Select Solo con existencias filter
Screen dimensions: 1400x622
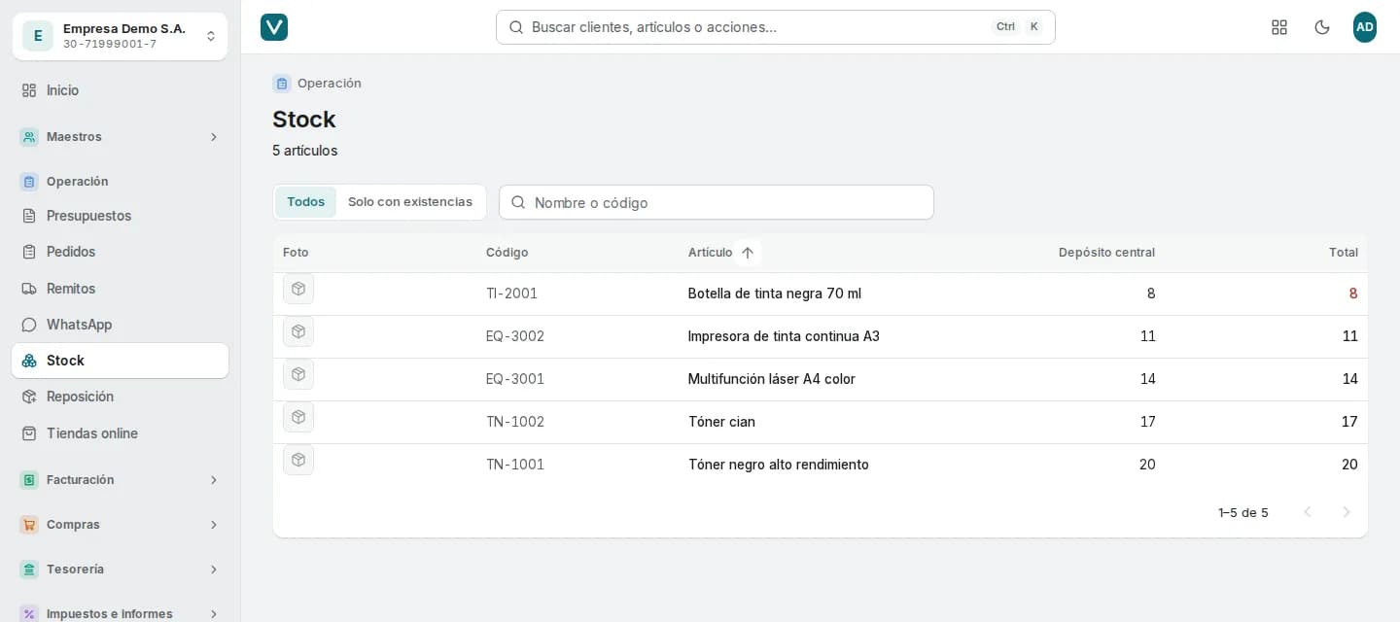pyautogui.click(x=410, y=202)
